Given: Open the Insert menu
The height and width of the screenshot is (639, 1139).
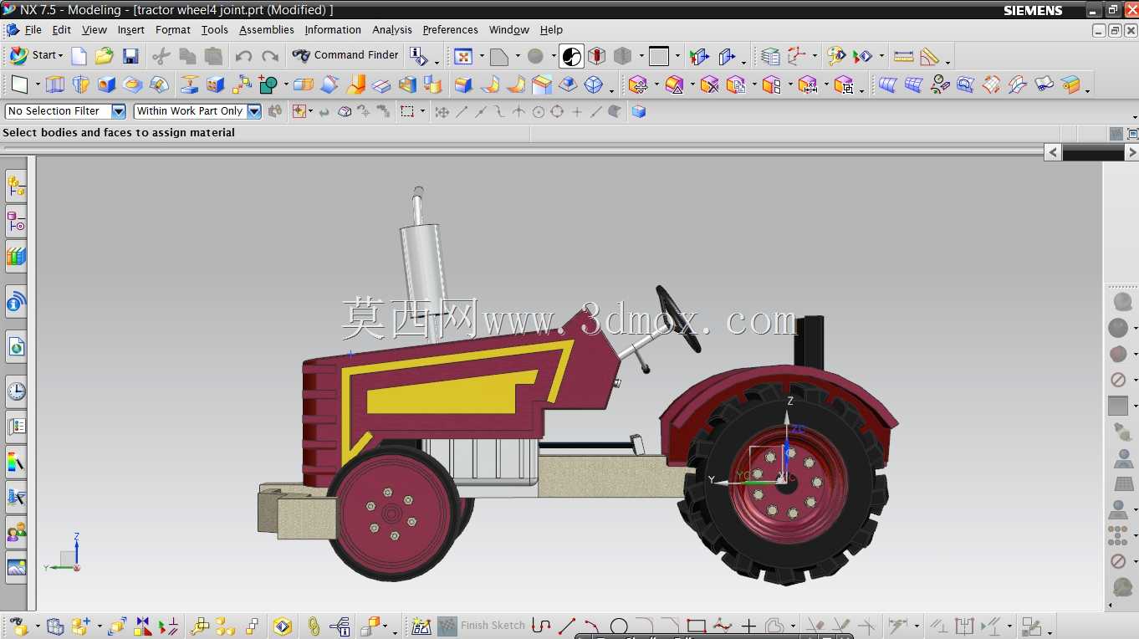Looking at the screenshot, I should pos(131,30).
